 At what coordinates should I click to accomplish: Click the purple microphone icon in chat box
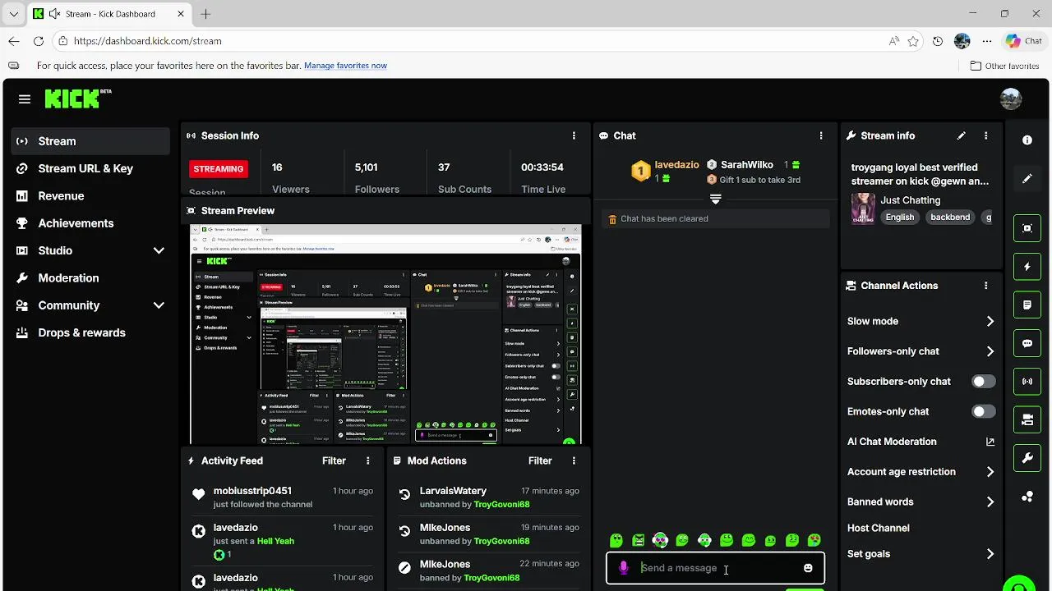[624, 568]
